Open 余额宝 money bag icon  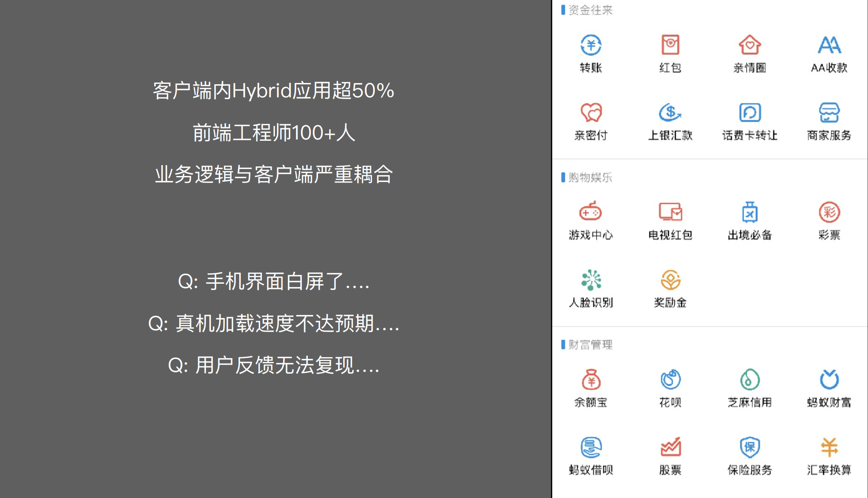pos(591,380)
